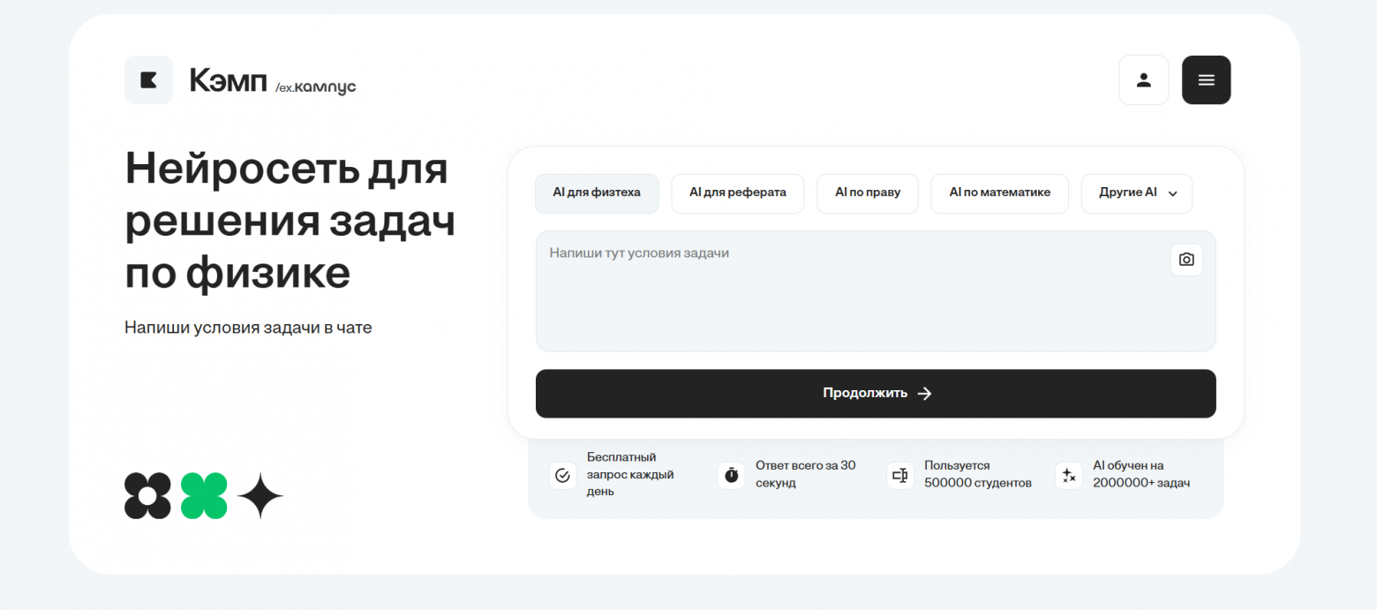Click the black star decorative shape

click(x=260, y=495)
